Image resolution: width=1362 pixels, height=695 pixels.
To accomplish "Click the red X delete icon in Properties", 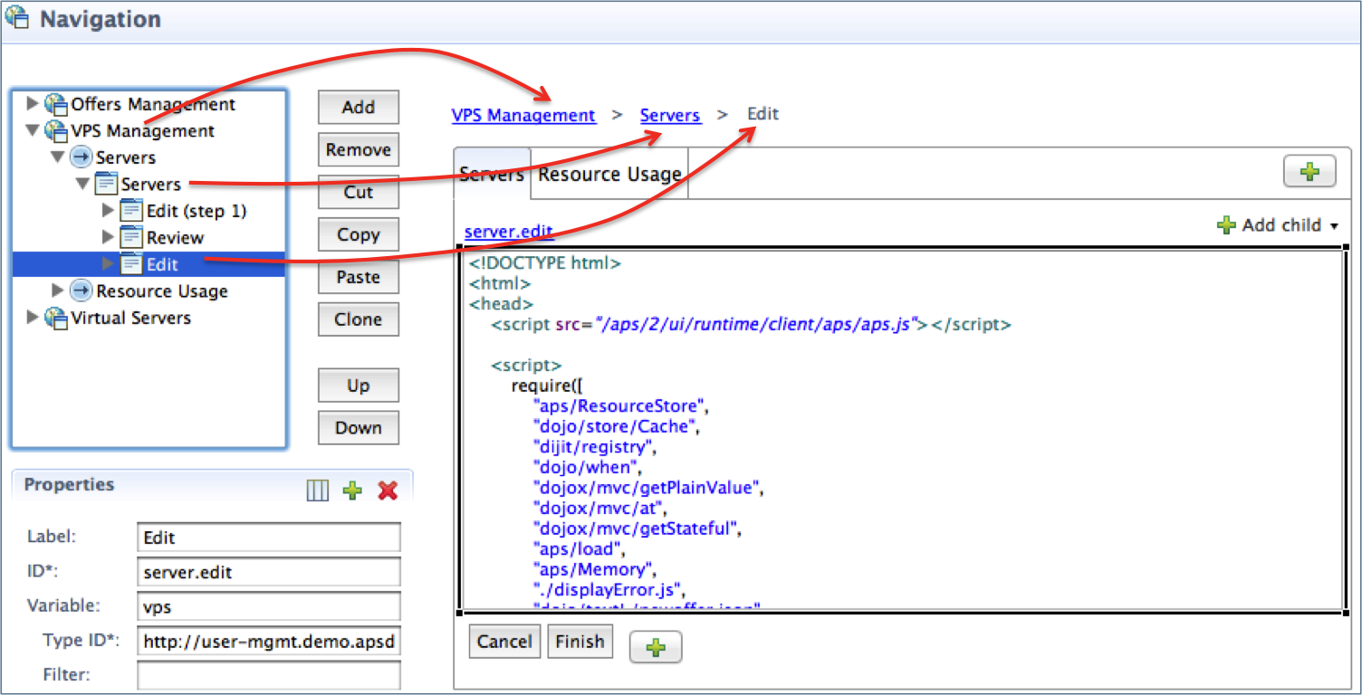I will pyautogui.click(x=388, y=490).
